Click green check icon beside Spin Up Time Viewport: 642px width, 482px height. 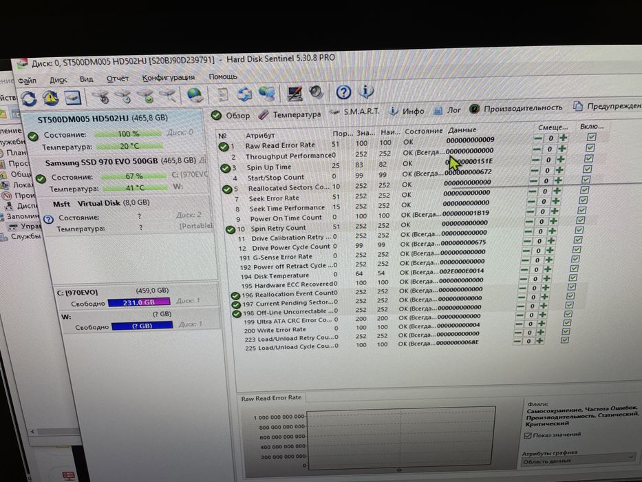(225, 168)
